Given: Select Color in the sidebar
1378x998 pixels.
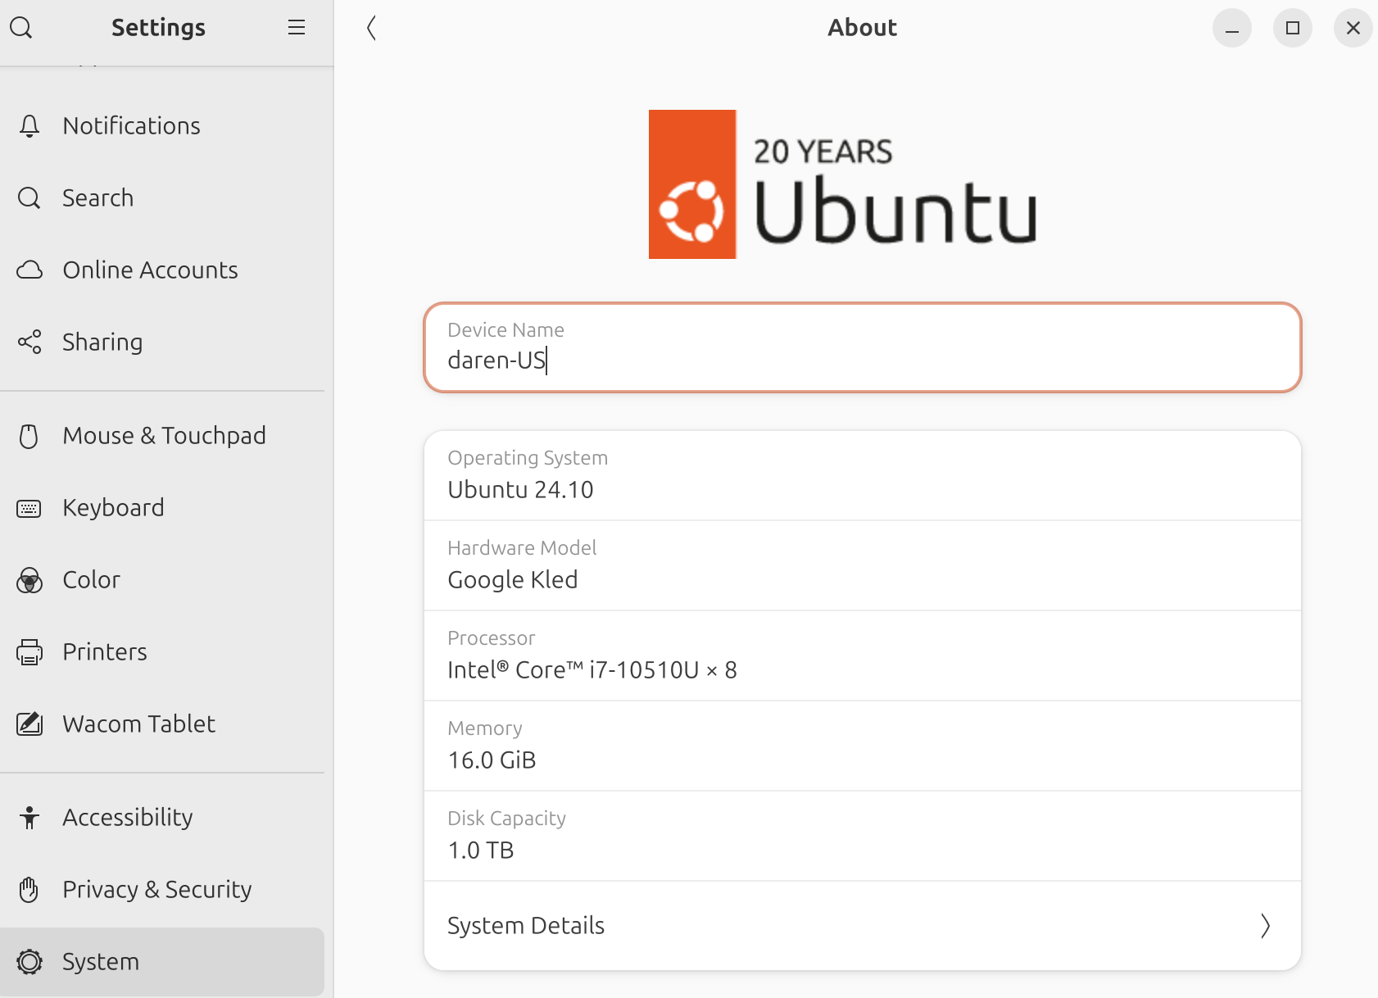Looking at the screenshot, I should pos(162,580).
